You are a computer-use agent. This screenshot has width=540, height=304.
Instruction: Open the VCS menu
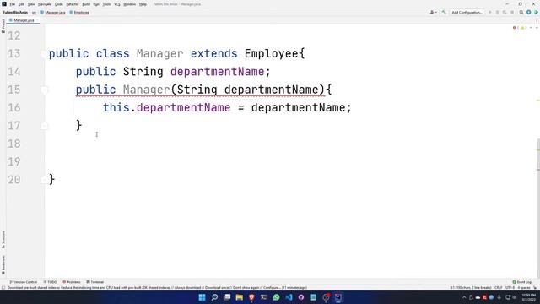[117, 4]
